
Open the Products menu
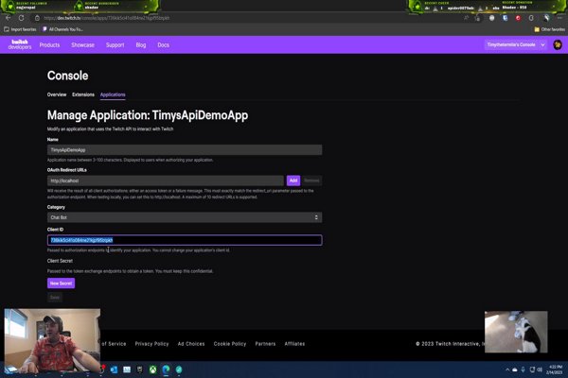[x=49, y=44]
